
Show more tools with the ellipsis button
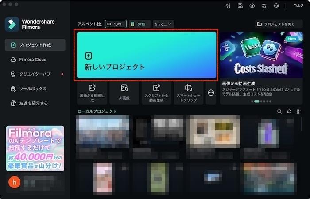pos(211,93)
